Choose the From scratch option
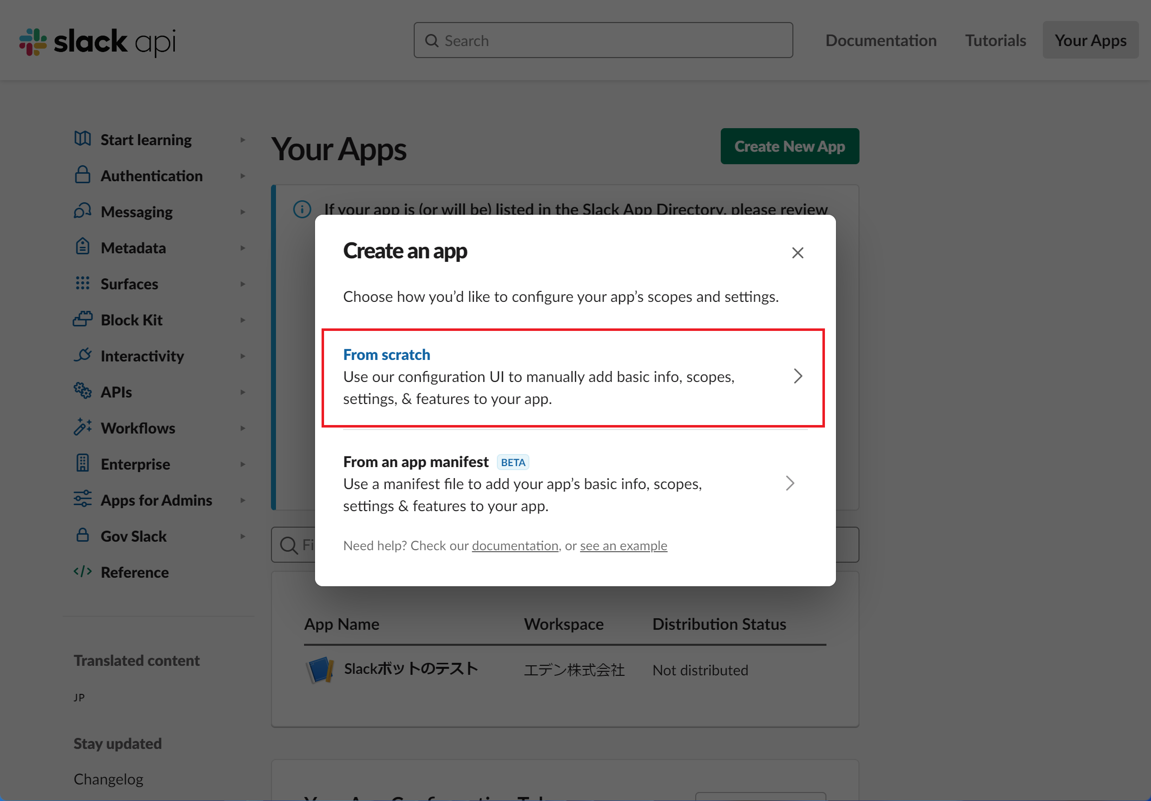This screenshot has height=801, width=1151. coord(573,377)
